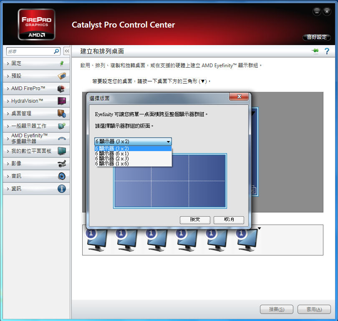Choose 6 顯示器 (3 x 2) from list
The height and width of the screenshot is (321, 338).
pyautogui.click(x=133, y=148)
